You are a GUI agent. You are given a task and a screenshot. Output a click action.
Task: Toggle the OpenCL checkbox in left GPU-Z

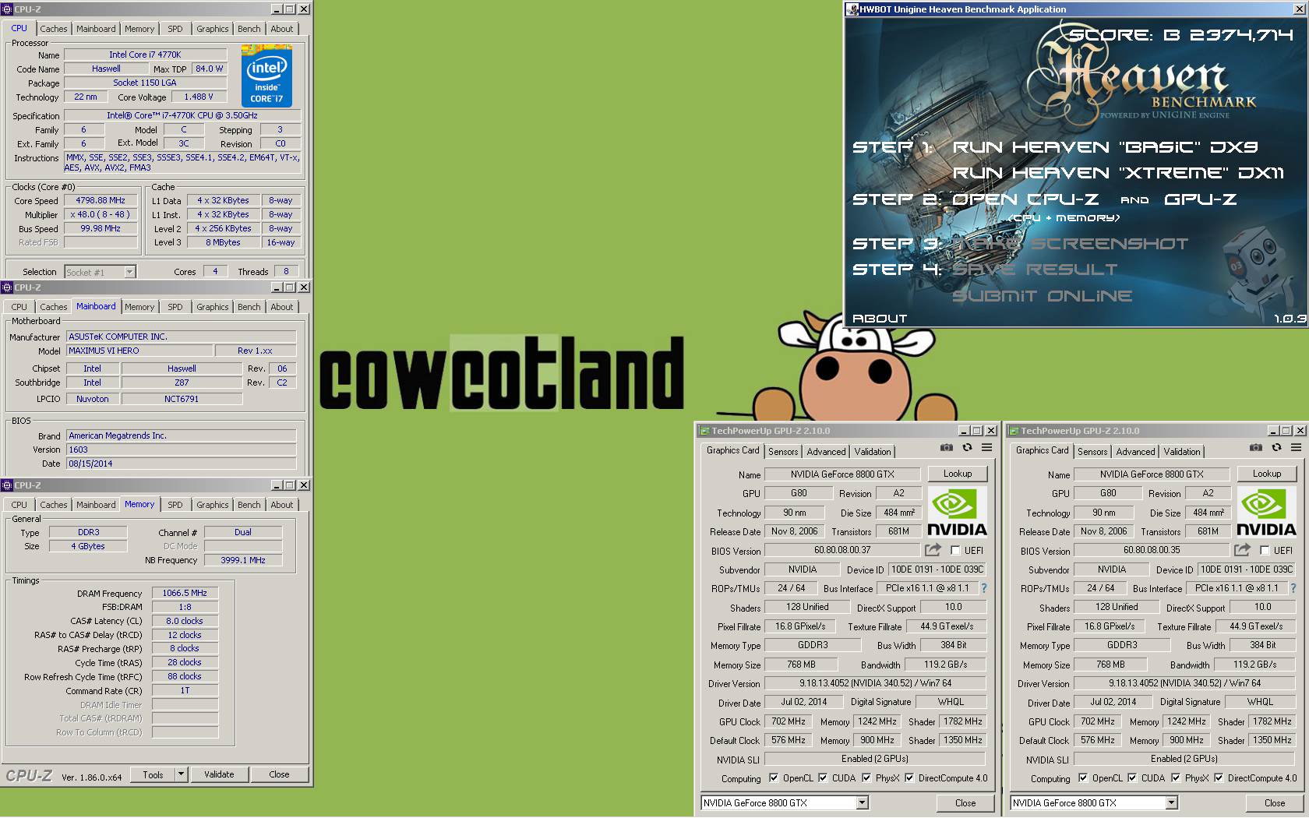774,778
